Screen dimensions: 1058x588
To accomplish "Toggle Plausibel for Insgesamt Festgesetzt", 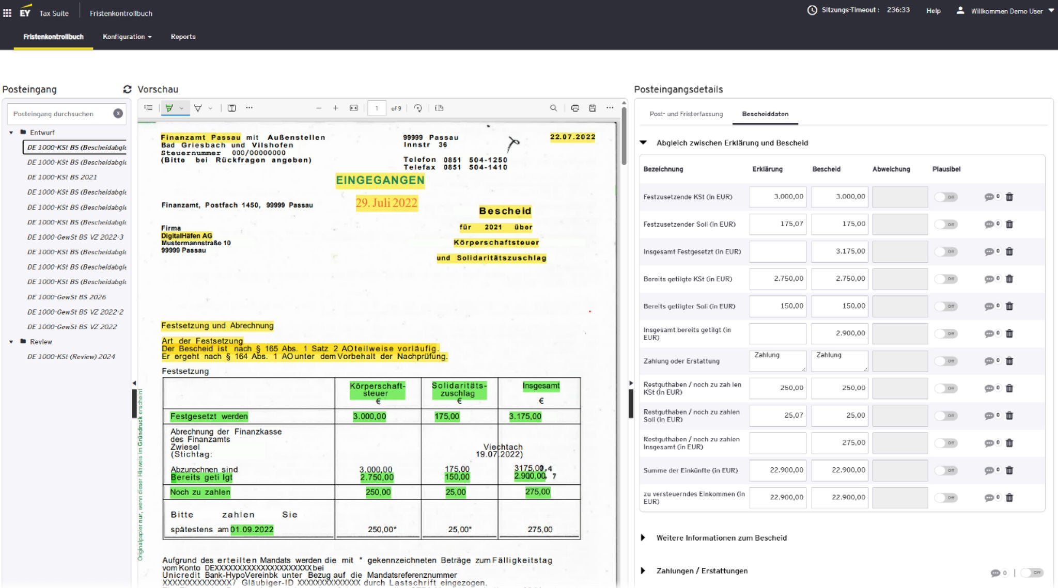I will pos(946,251).
